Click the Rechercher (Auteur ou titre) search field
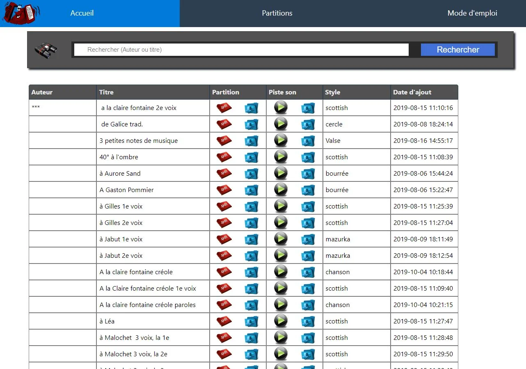Screen dimensions: 526x369 pyautogui.click(x=241, y=50)
